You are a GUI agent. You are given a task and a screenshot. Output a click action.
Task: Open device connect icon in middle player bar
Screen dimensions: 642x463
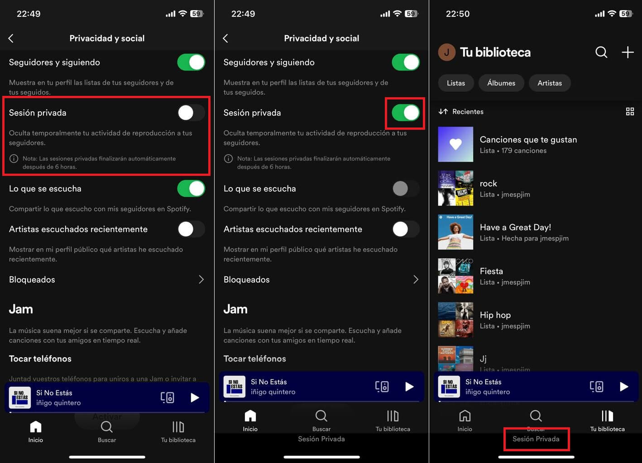coord(382,387)
